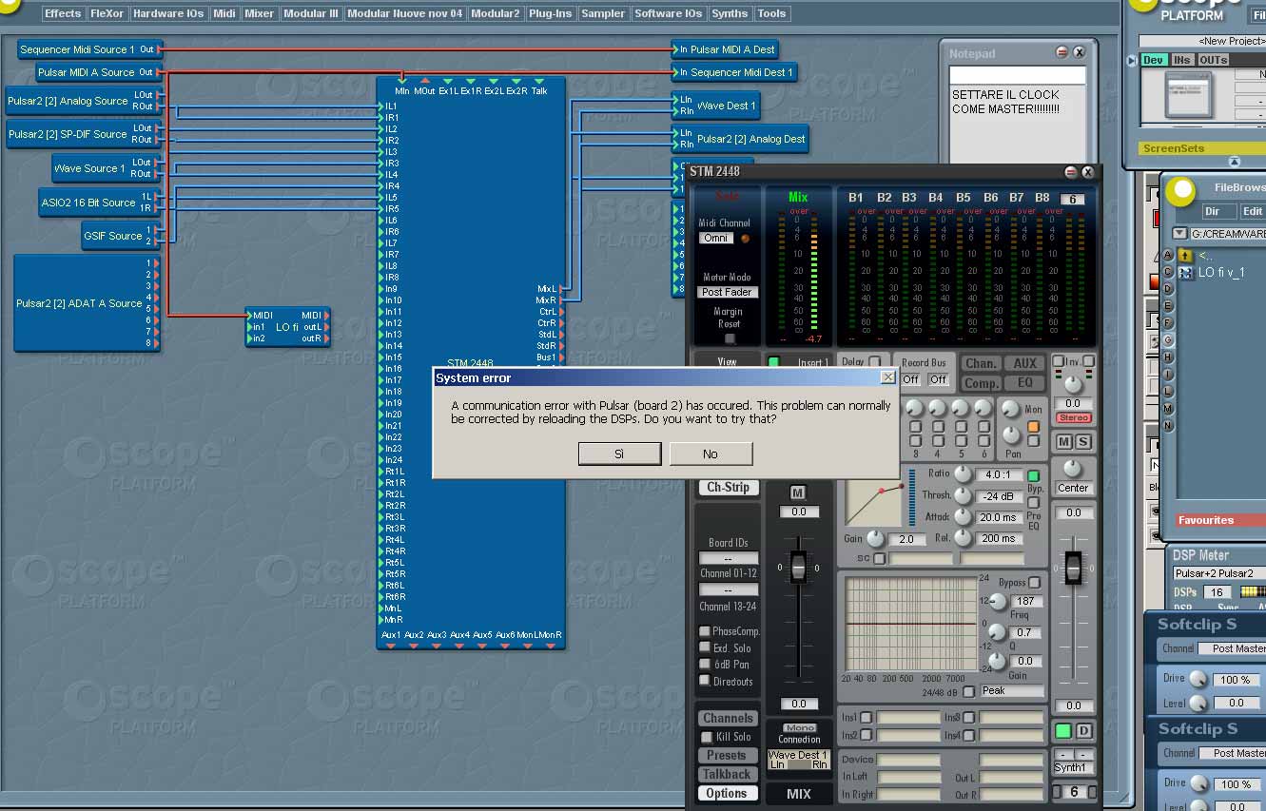1266x811 pixels.
Task: Switch to the Comp. tab in mixer
Action: point(981,383)
